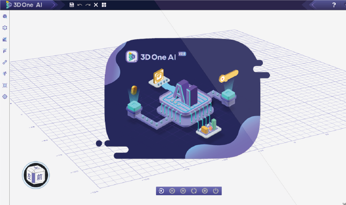Click the power button in bottom bar
This screenshot has width=346, height=205.
tap(215, 191)
